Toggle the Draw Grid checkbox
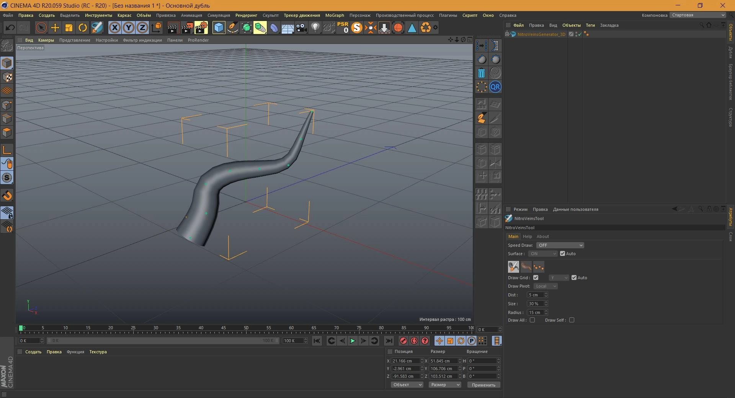Screen dimensions: 735x398 (536, 278)
